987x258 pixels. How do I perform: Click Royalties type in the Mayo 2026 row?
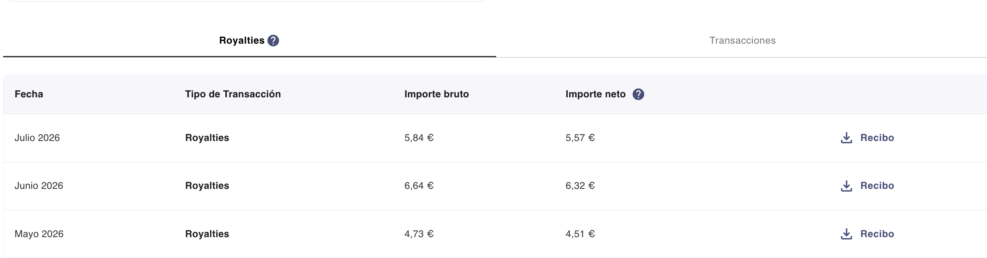coord(207,234)
